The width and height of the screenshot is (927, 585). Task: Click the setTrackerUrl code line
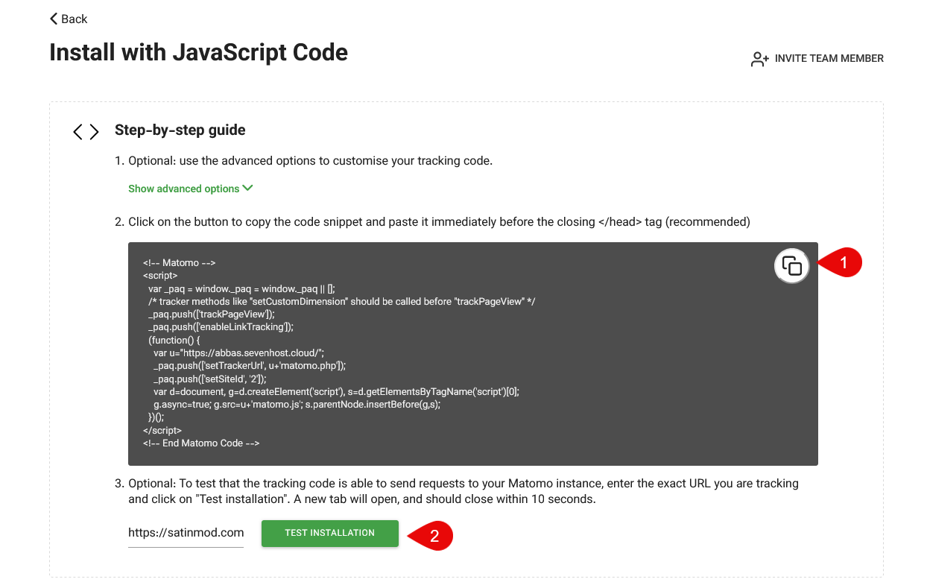pos(250,366)
